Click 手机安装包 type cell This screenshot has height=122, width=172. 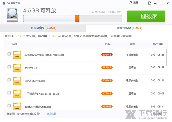132,55
